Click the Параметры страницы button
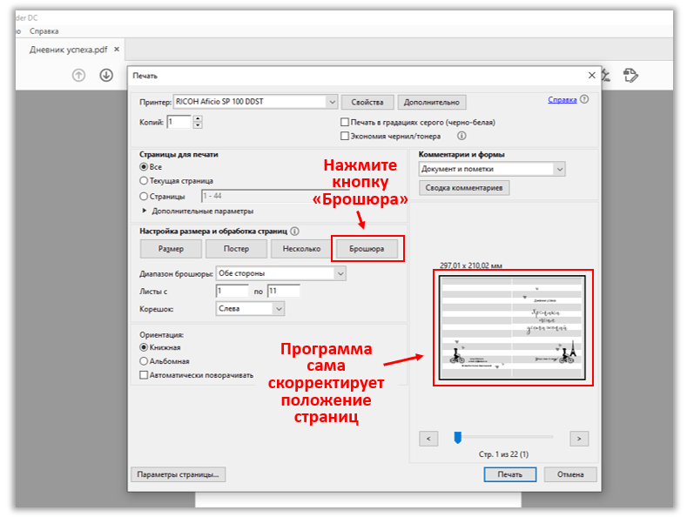This screenshot has height=517, width=687. click(178, 474)
